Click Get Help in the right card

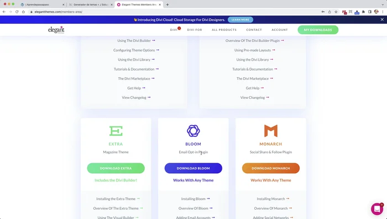coord(254,88)
